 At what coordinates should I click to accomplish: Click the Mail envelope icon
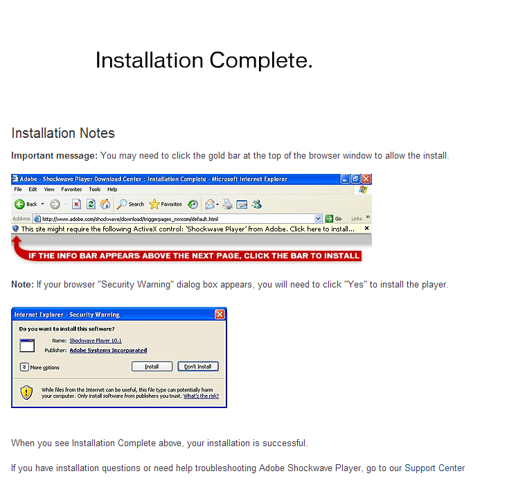pyautogui.click(x=210, y=204)
